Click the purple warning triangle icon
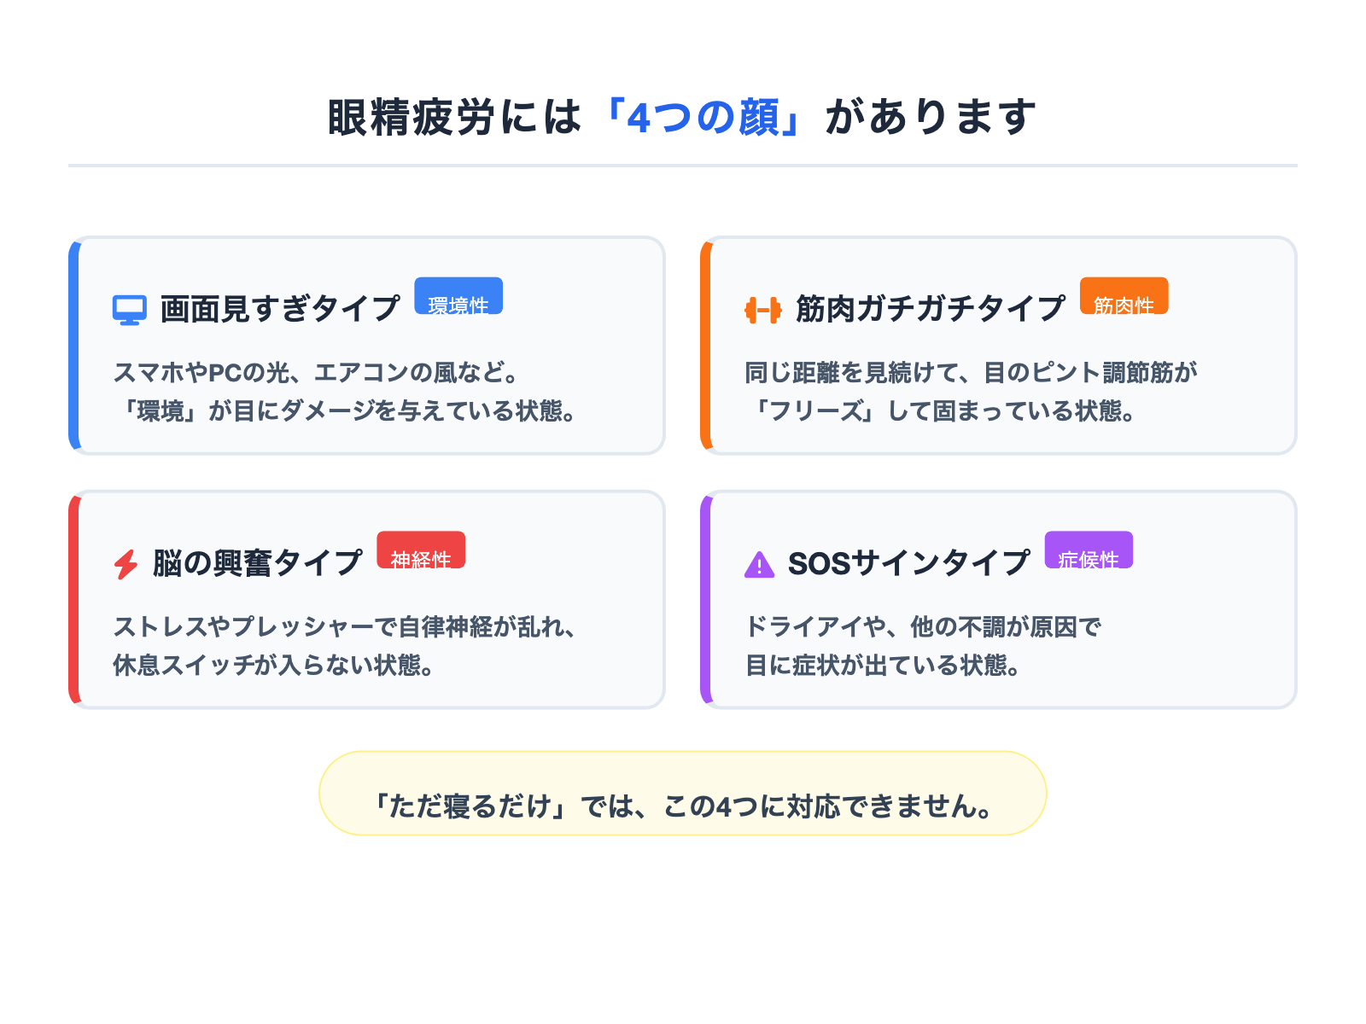The height and width of the screenshot is (1024, 1366). [759, 564]
